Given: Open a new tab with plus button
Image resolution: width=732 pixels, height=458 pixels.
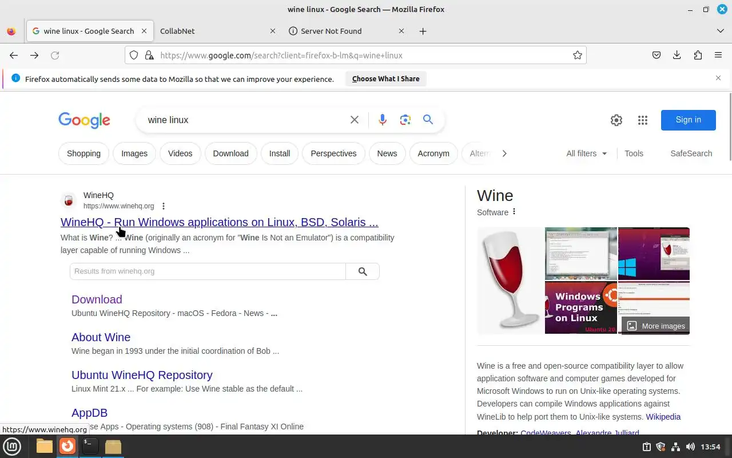Looking at the screenshot, I should coord(423,31).
